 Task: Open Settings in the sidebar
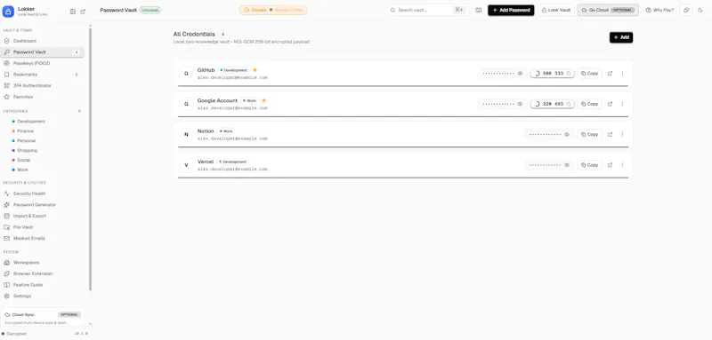click(x=42, y=297)
